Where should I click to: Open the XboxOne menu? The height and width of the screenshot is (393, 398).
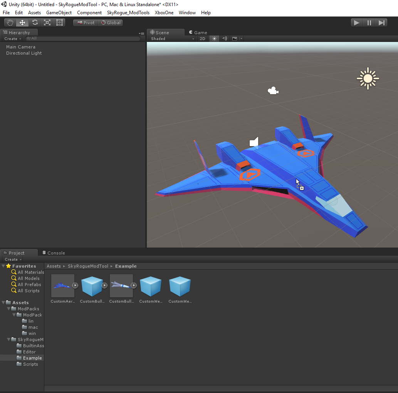point(164,13)
